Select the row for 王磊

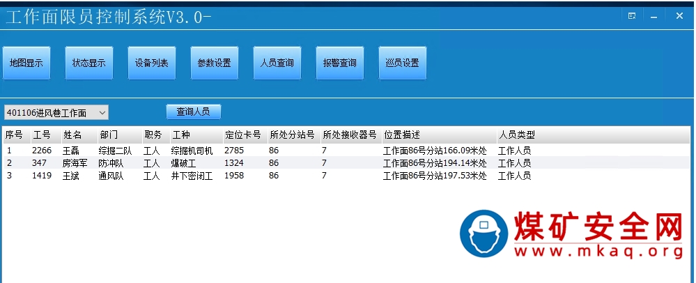click(x=346, y=151)
